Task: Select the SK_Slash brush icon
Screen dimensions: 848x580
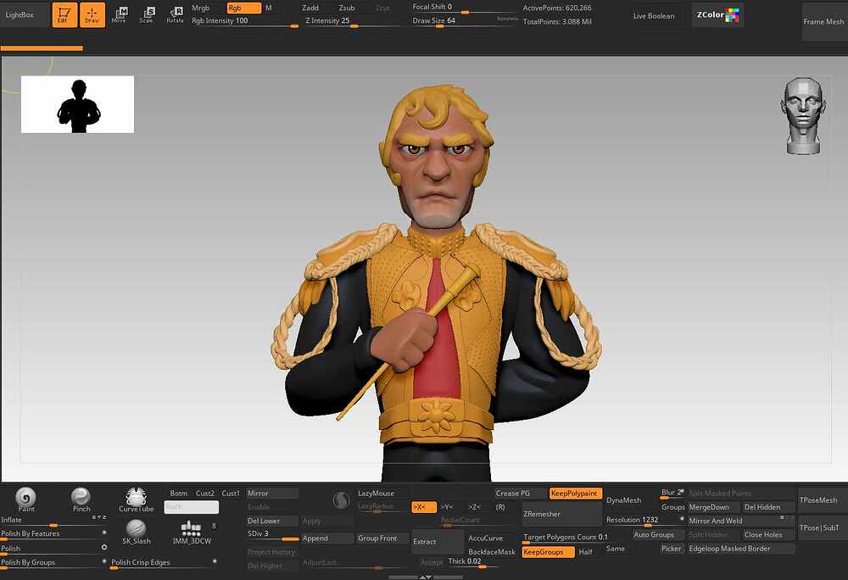Action: click(x=136, y=532)
